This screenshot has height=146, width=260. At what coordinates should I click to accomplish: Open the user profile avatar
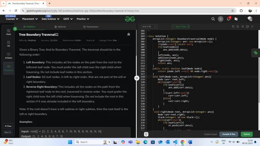coord(250,19)
